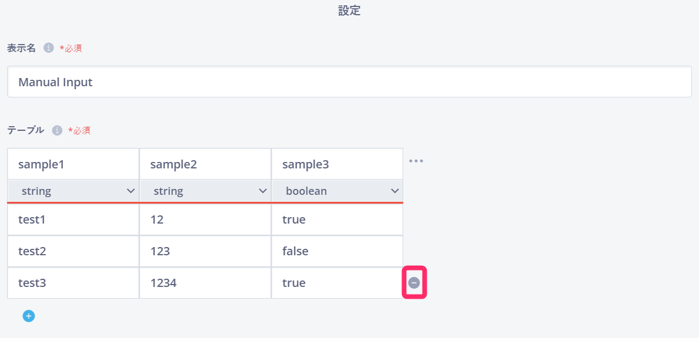Image resolution: width=699 pixels, height=338 pixels.
Task: Open the sample2 type dropdown showing string
Action: click(x=205, y=191)
